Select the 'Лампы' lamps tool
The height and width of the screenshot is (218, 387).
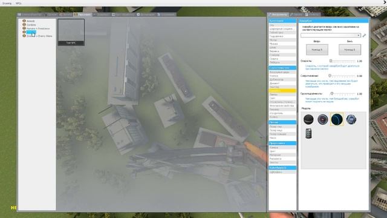tap(282, 94)
